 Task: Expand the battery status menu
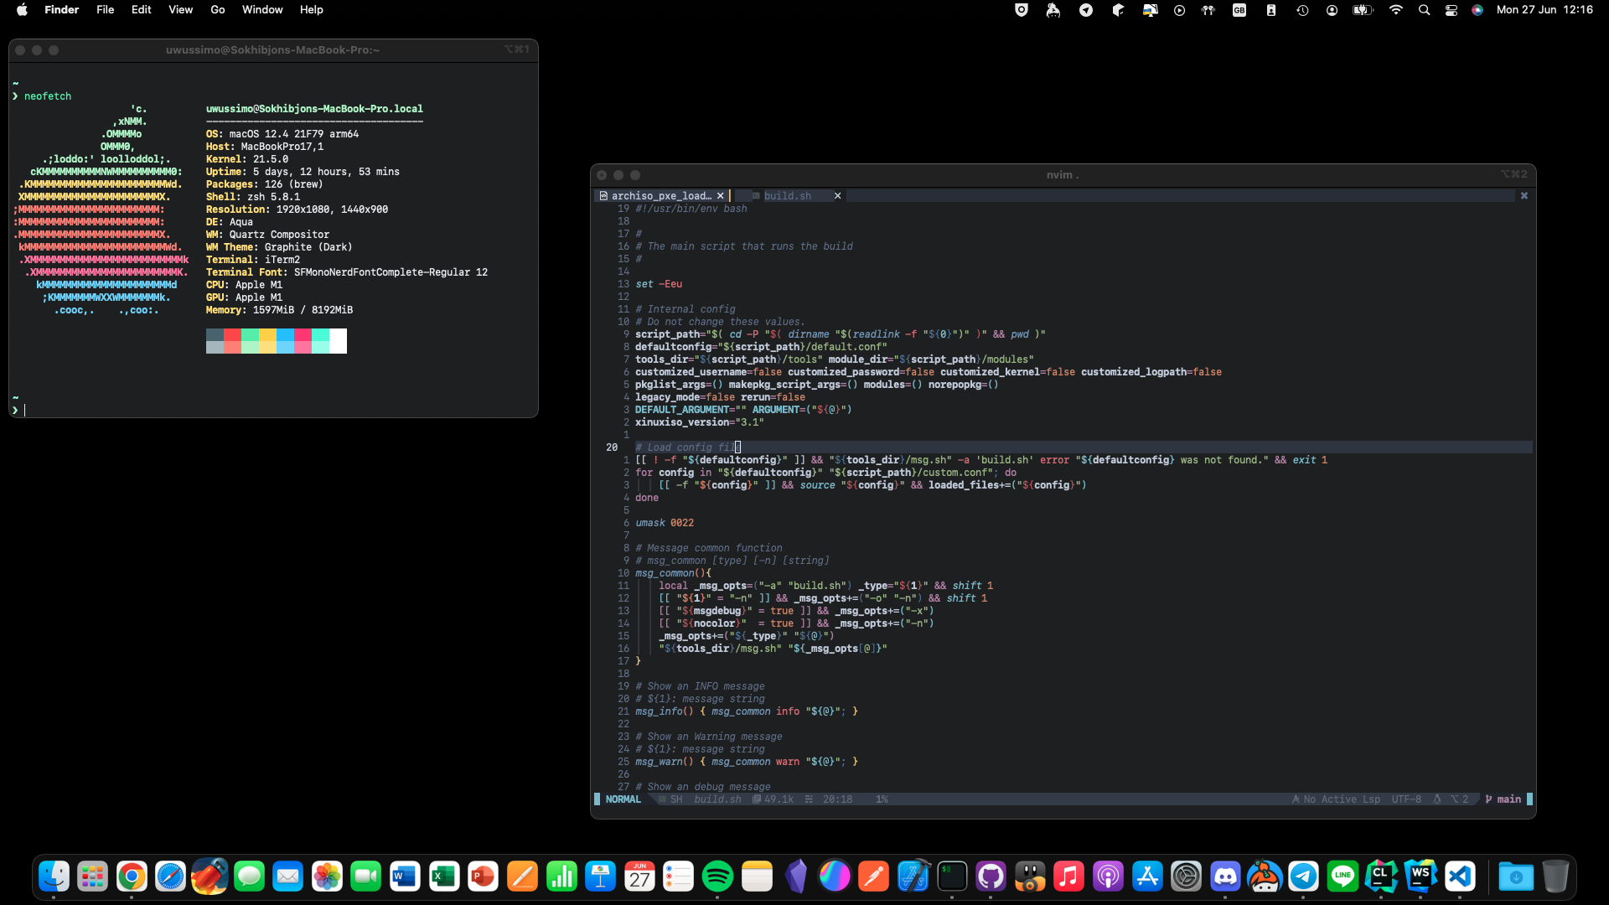(x=1363, y=10)
